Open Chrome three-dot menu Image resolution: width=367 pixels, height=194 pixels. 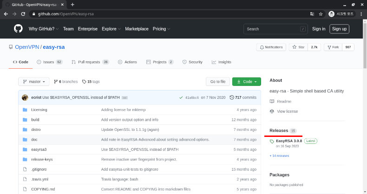click(361, 14)
